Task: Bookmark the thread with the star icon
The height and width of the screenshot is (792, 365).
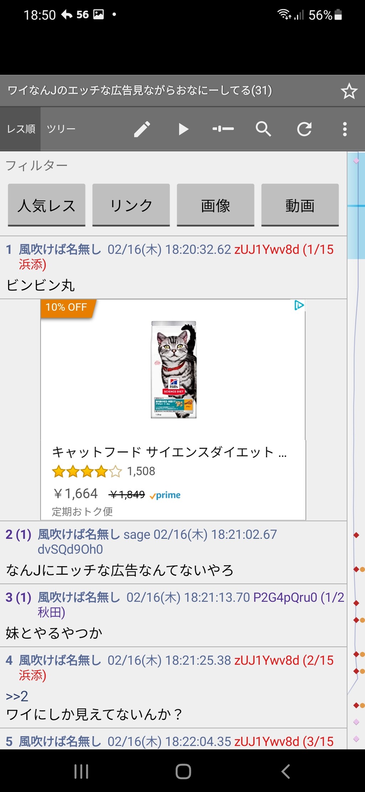Action: pos(349,91)
